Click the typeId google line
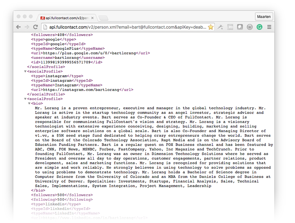 (x=58, y=44)
